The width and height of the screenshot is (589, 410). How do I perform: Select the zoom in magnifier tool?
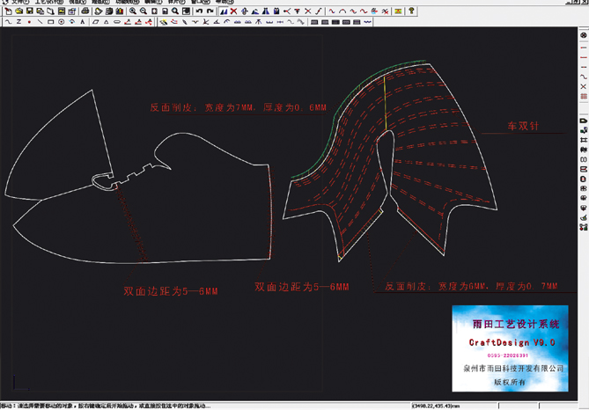(x=133, y=11)
